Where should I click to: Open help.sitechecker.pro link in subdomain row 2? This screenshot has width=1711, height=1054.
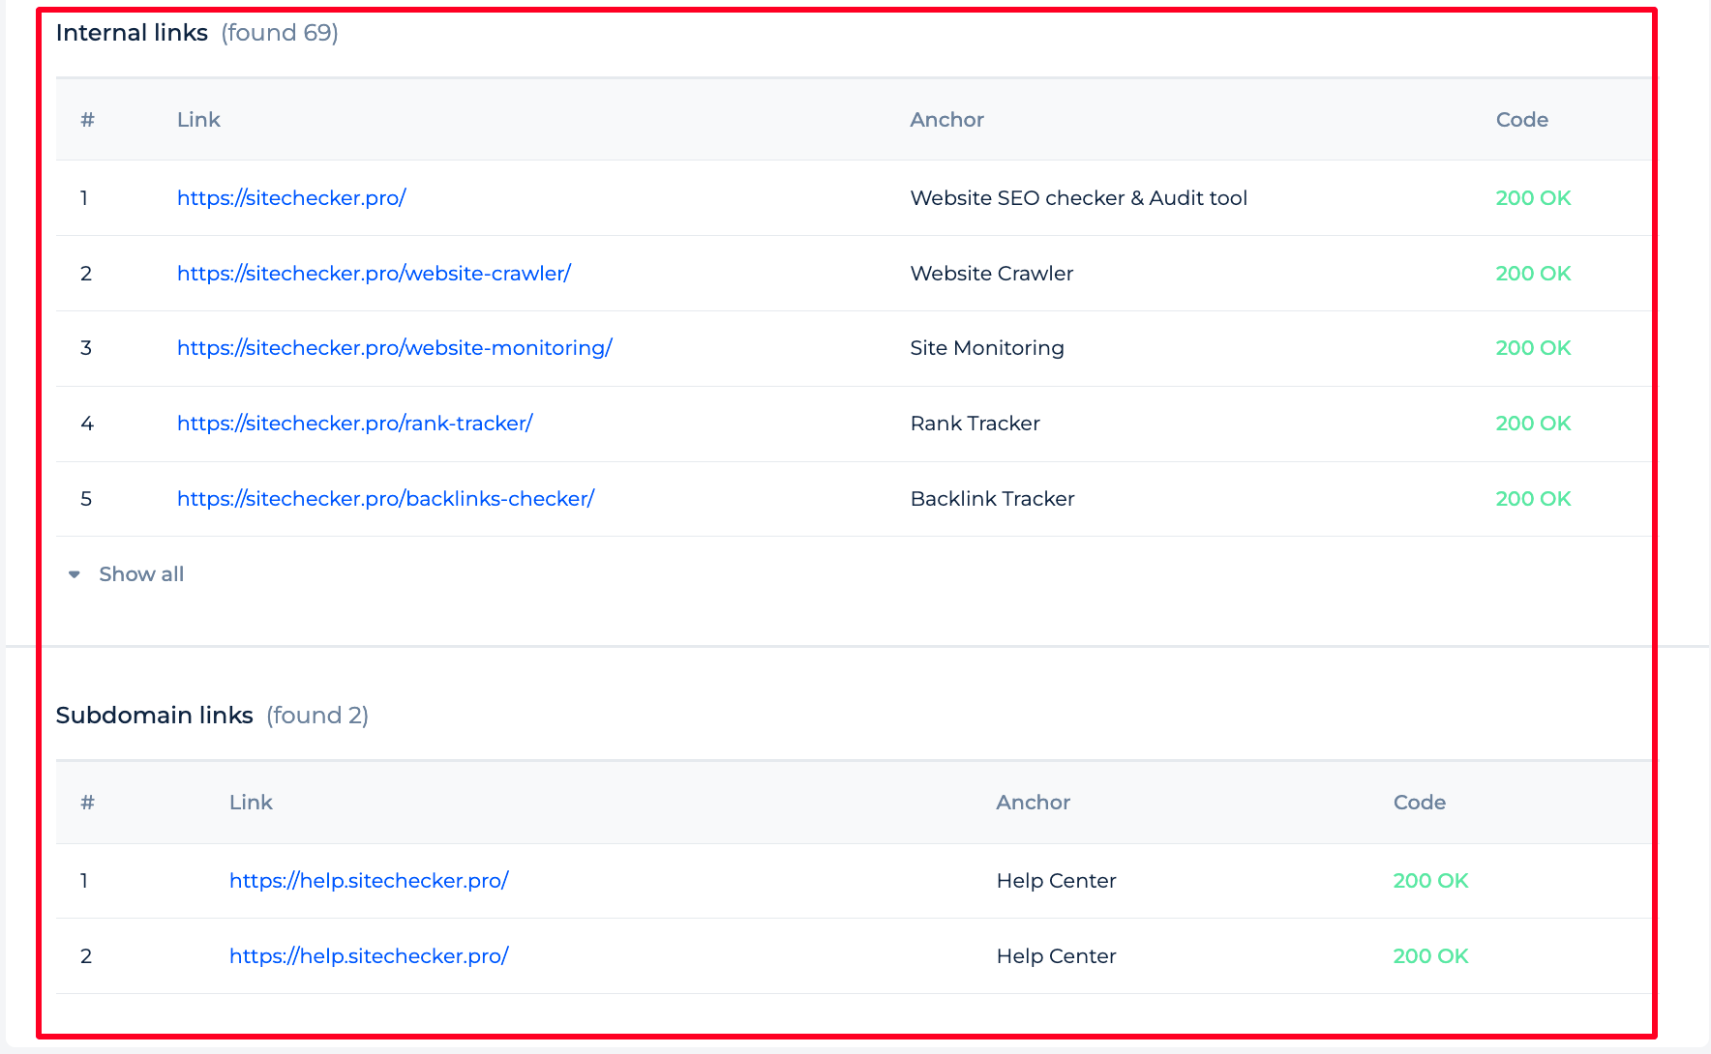(x=369, y=956)
